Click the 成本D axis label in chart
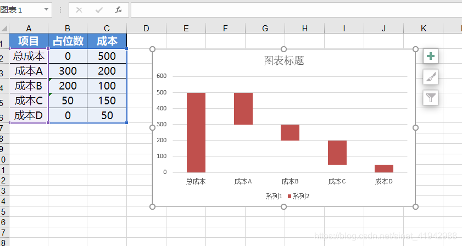462x246 pixels. tap(384, 182)
